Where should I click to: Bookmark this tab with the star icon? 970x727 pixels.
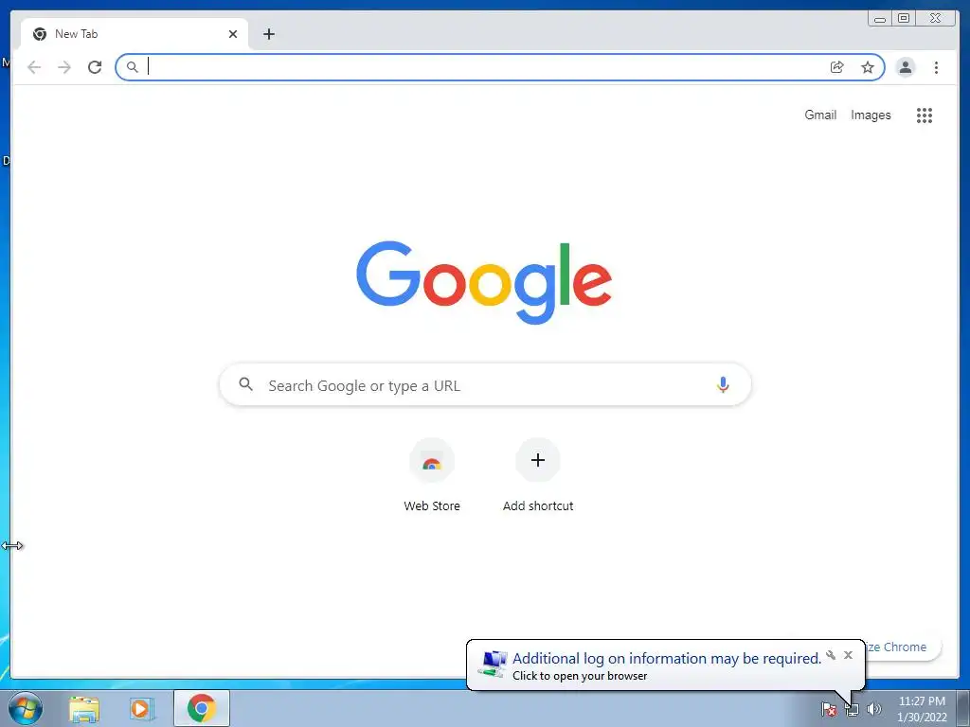click(x=868, y=67)
